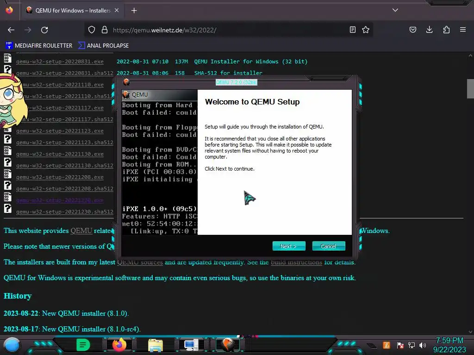
Task: Reload the current page
Action: [44, 30]
